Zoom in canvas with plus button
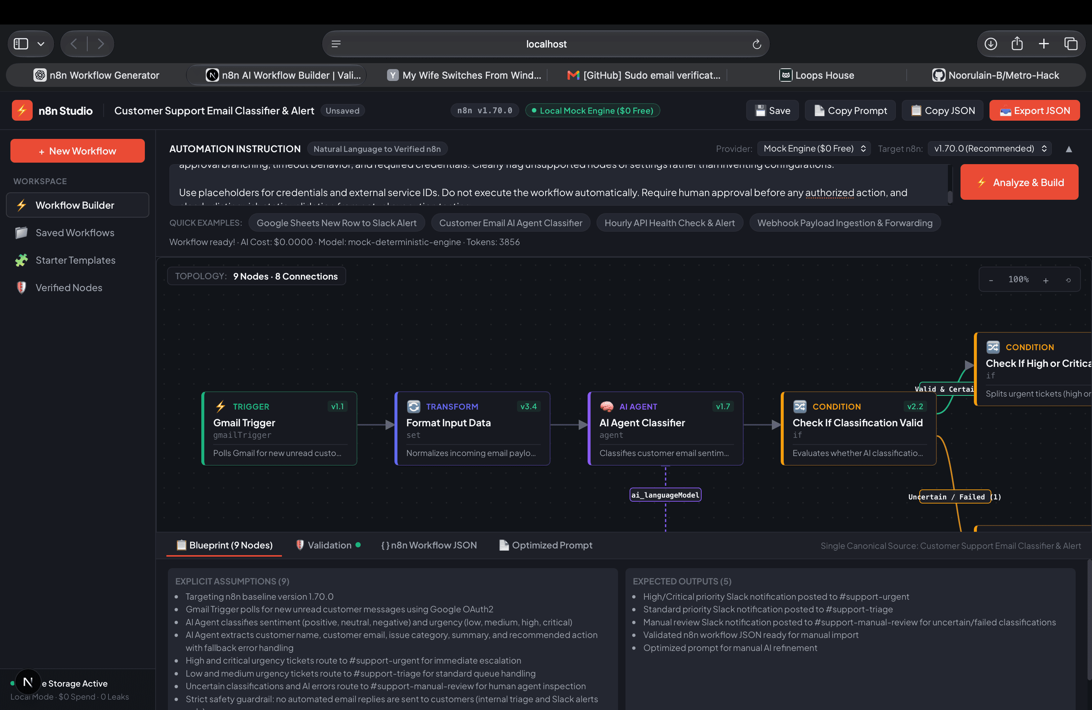 pyautogui.click(x=1046, y=280)
